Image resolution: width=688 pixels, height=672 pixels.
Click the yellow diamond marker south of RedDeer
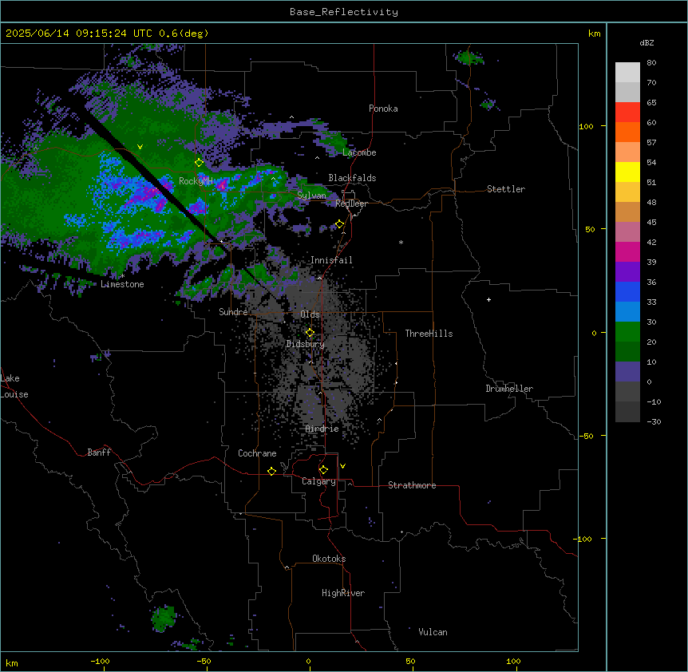coord(339,224)
